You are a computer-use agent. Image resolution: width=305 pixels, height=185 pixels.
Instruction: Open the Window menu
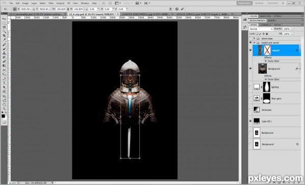tap(84, 3)
